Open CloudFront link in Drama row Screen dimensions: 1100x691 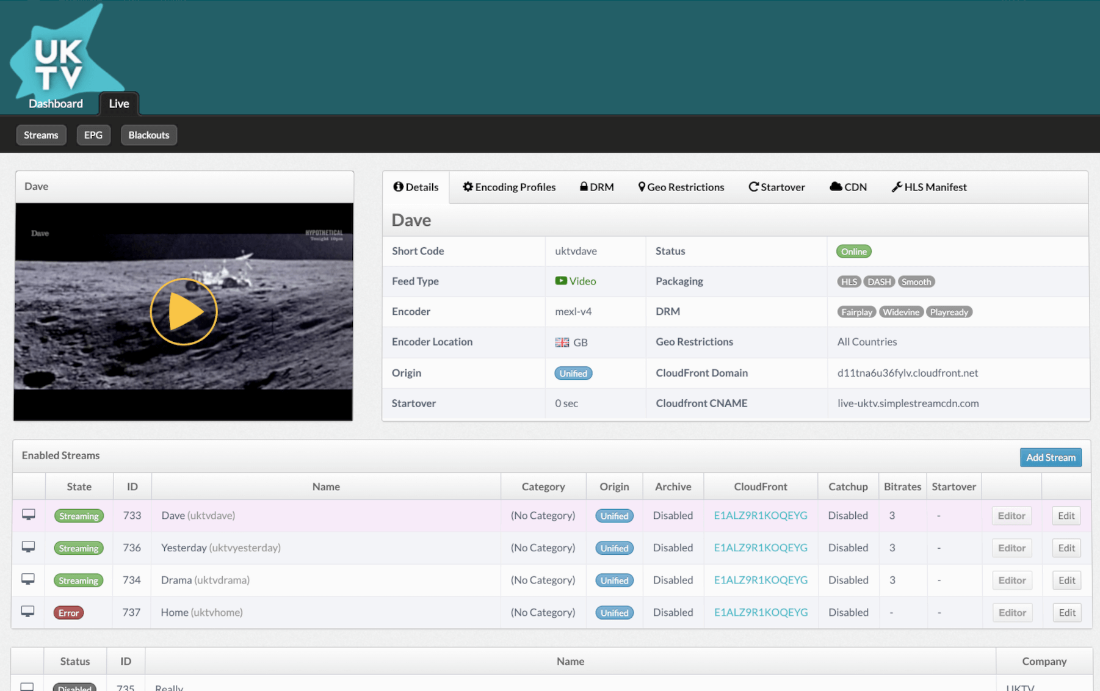(761, 580)
